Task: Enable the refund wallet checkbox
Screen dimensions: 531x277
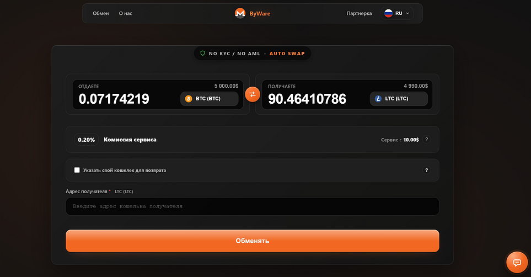Action: (77, 170)
